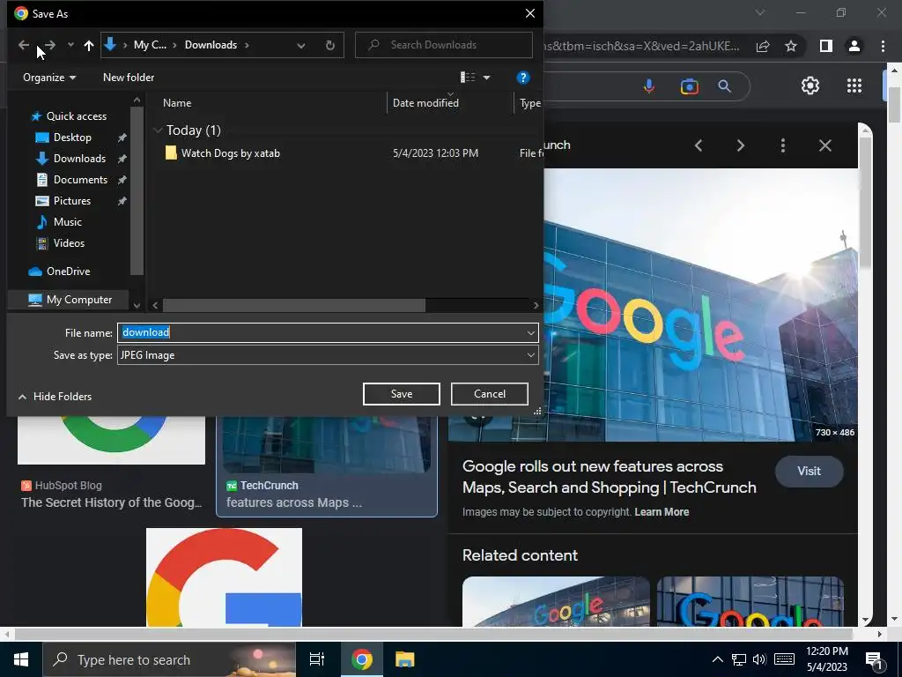The height and width of the screenshot is (677, 902).
Task: Show next image in preview panel
Action: [x=740, y=145]
